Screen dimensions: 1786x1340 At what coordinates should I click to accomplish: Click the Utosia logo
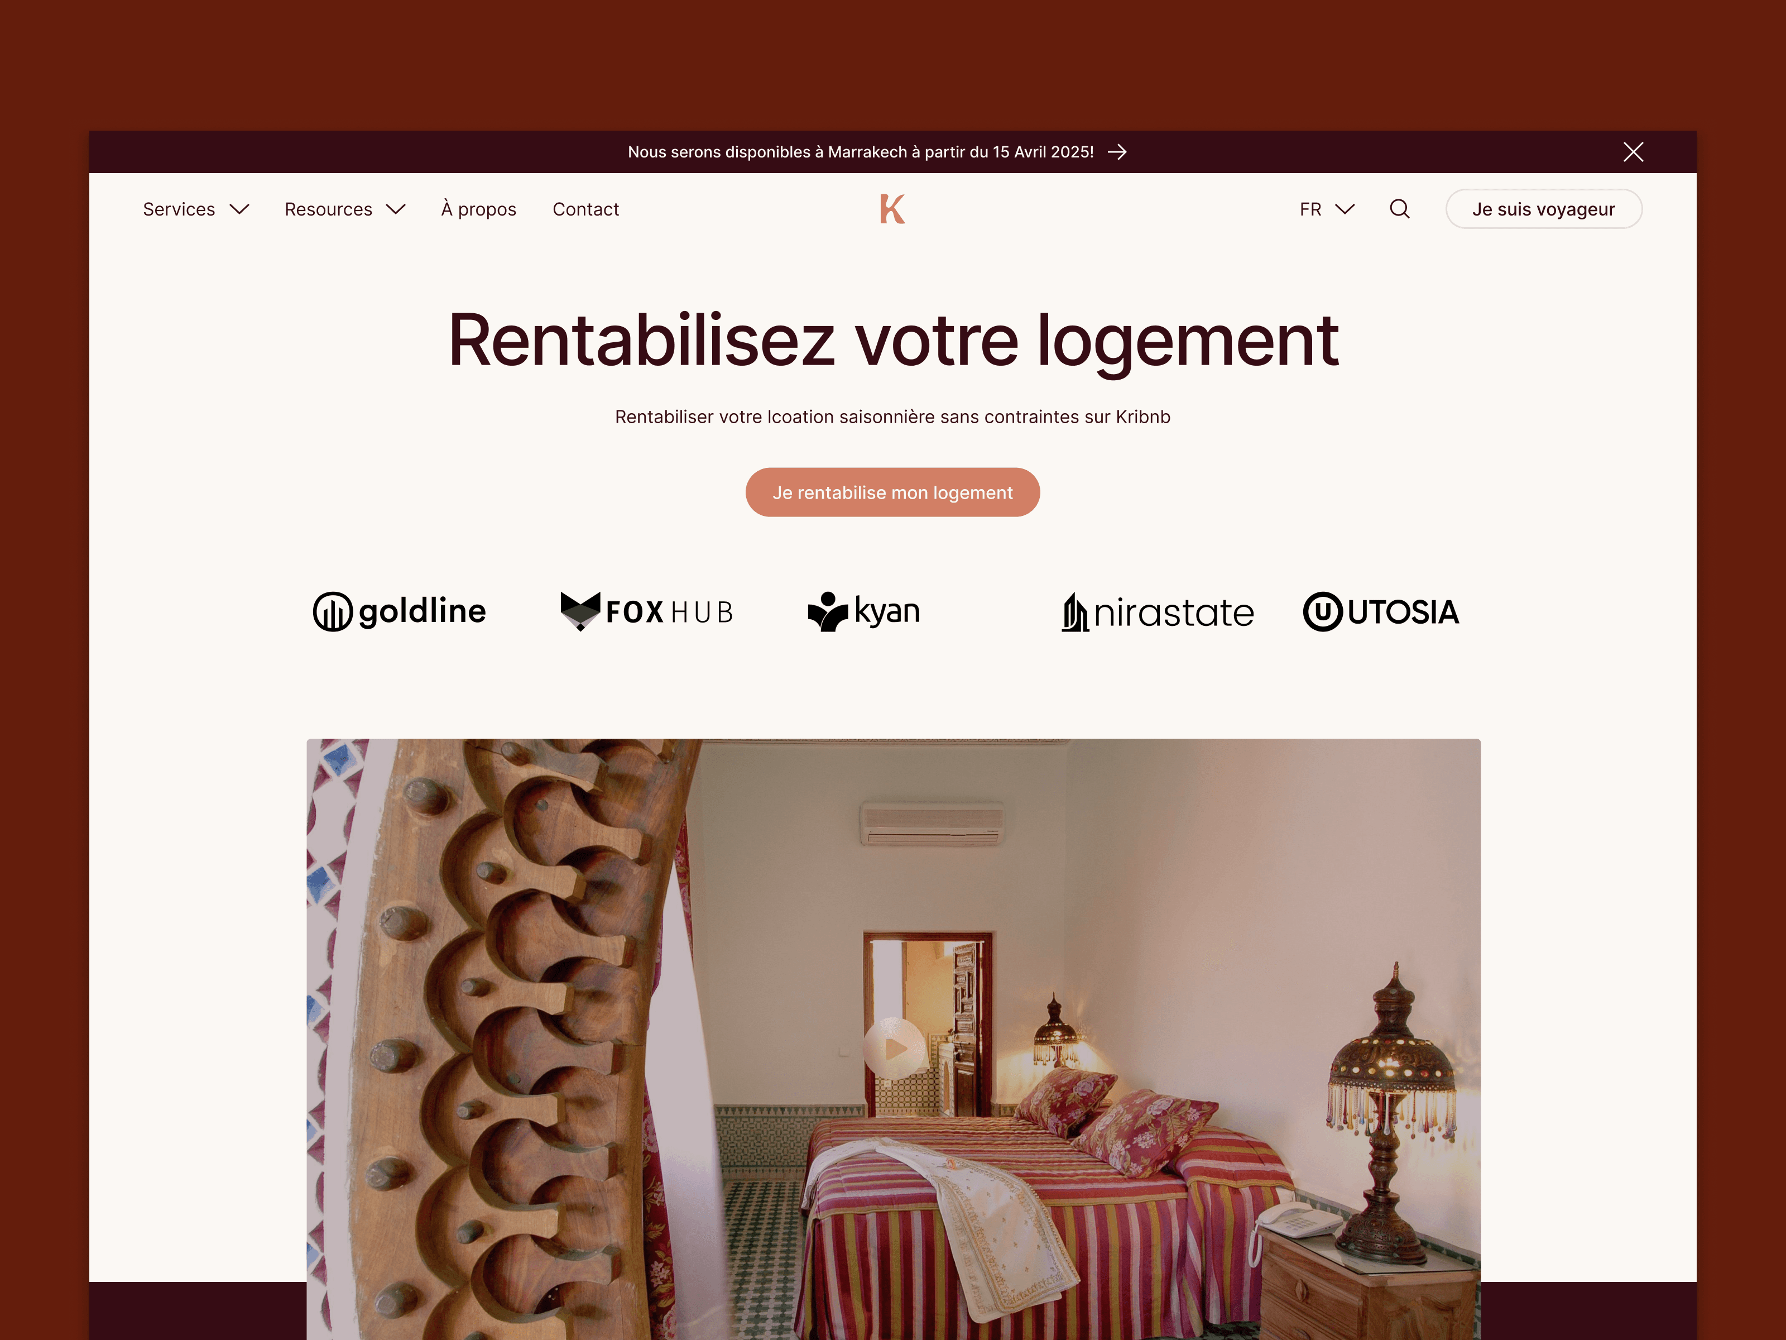[1381, 611]
